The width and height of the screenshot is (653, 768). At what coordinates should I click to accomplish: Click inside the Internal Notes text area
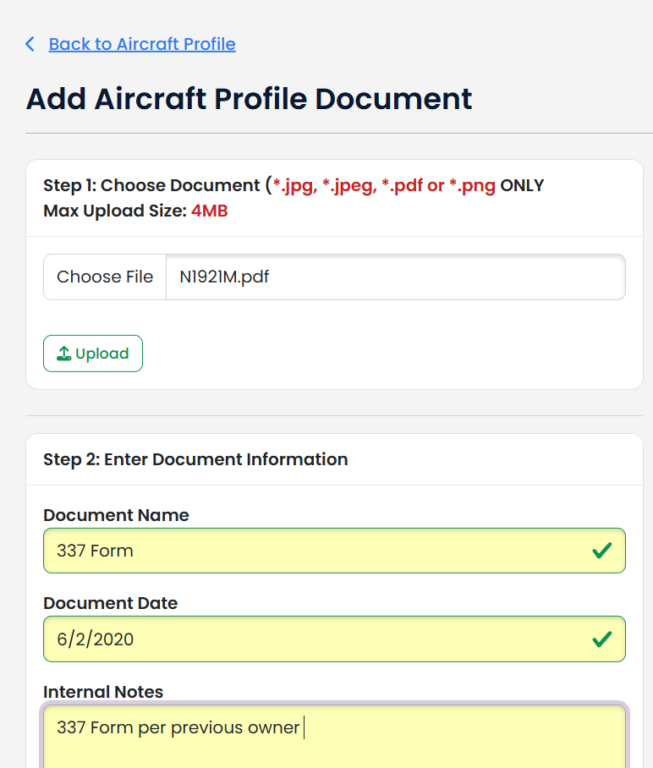pos(335,736)
